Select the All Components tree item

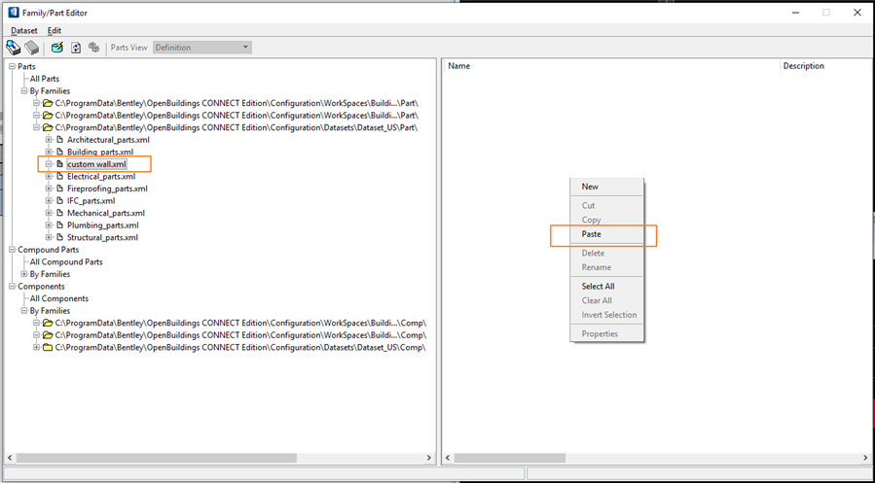[x=58, y=298]
